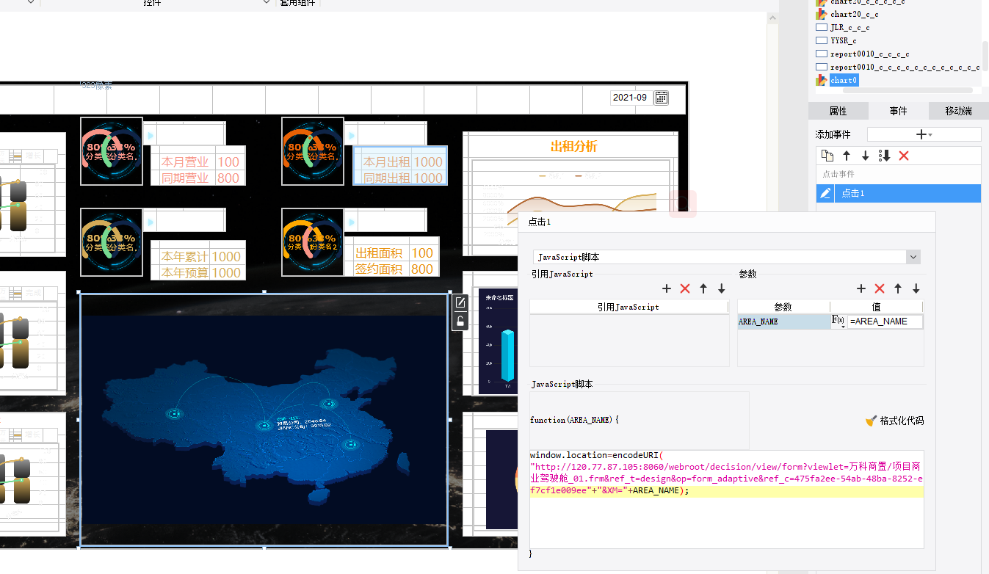This screenshot has width=989, height=574.
Task: Click 2021-09 date input field
Action: click(x=631, y=98)
